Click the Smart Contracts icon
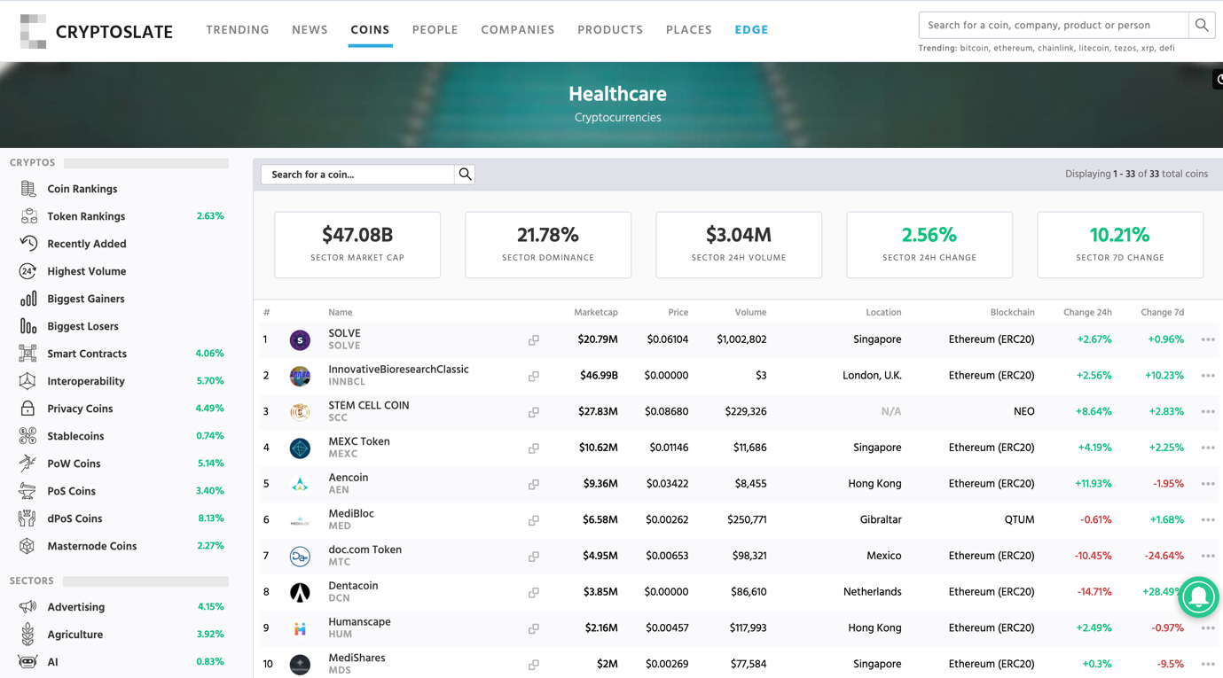Screen dimensions: 1223x678 (28, 354)
